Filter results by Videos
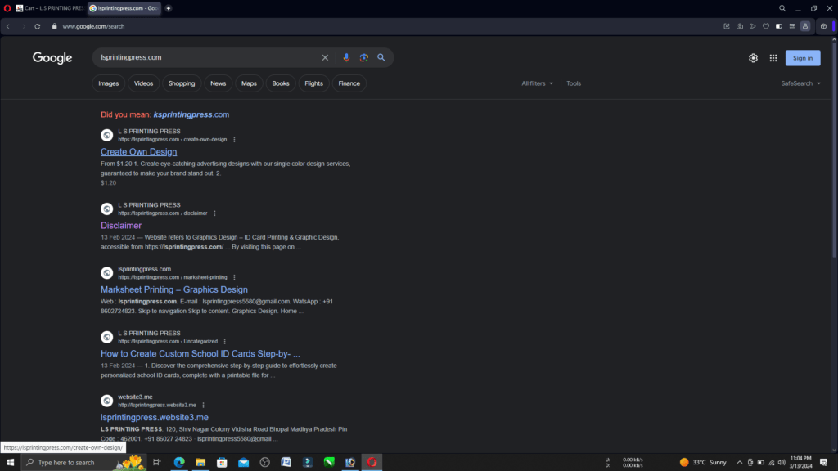Viewport: 838px width, 471px height. tap(143, 83)
